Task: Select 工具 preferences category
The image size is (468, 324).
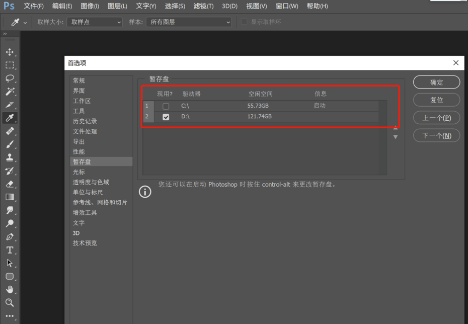Action: (x=101, y=111)
